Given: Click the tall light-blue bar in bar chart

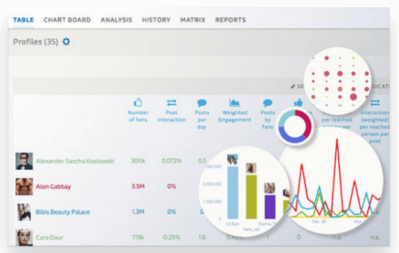Looking at the screenshot, I should 233,192.
